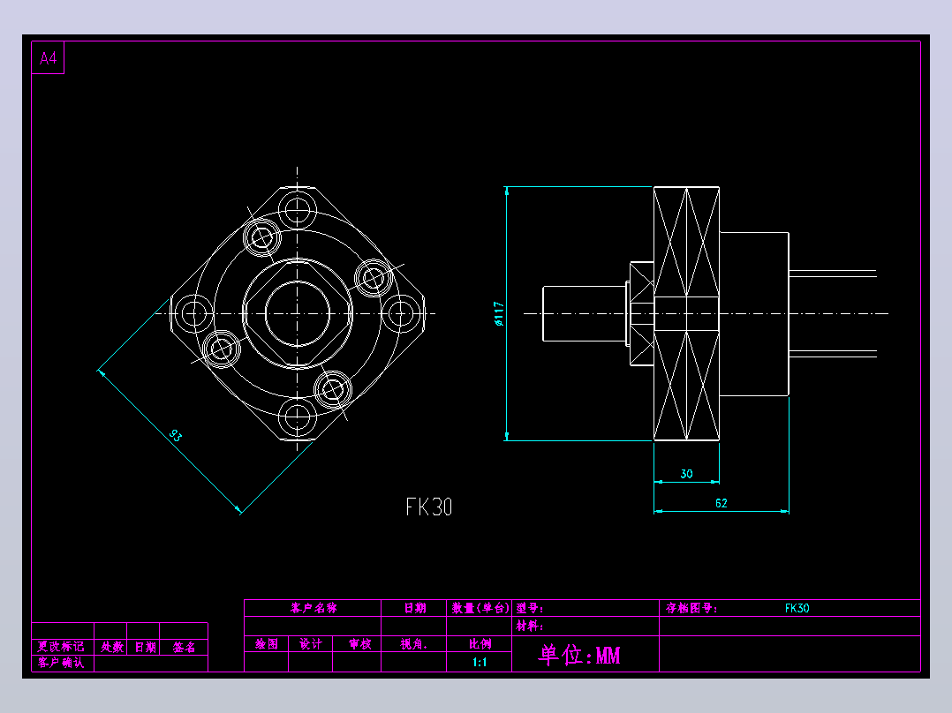Image resolution: width=952 pixels, height=713 pixels.
Task: Click the top mounting hole of the flange
Action: tap(298, 211)
